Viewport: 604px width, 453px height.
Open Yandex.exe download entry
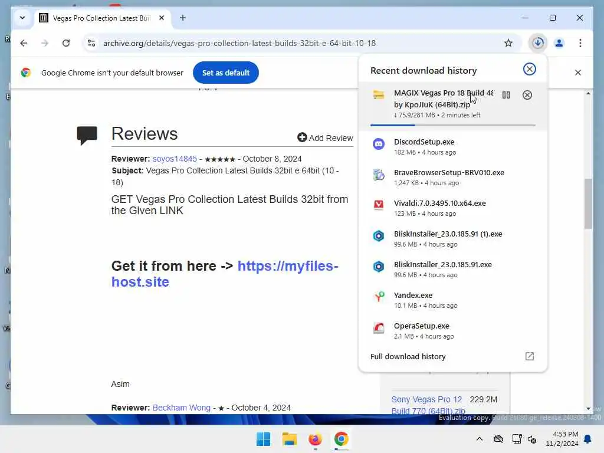point(452,300)
